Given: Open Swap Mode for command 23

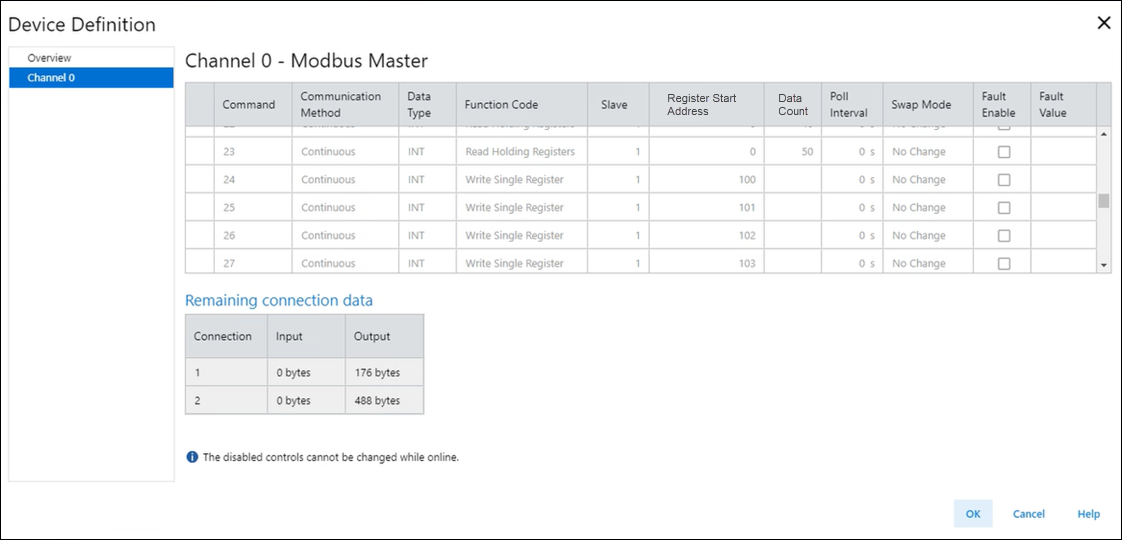Looking at the screenshot, I should click(927, 152).
